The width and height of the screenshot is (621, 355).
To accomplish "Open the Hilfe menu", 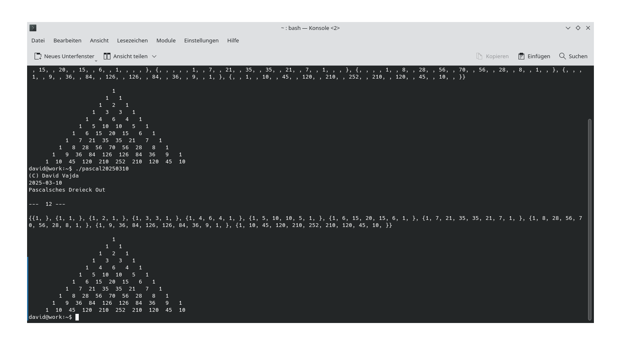I will tap(233, 40).
